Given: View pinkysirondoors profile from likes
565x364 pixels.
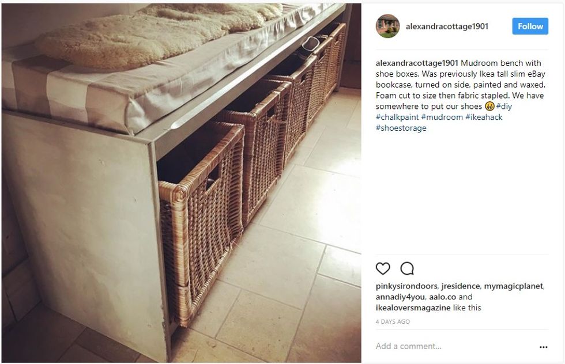Looking at the screenshot, I should tap(406, 286).
